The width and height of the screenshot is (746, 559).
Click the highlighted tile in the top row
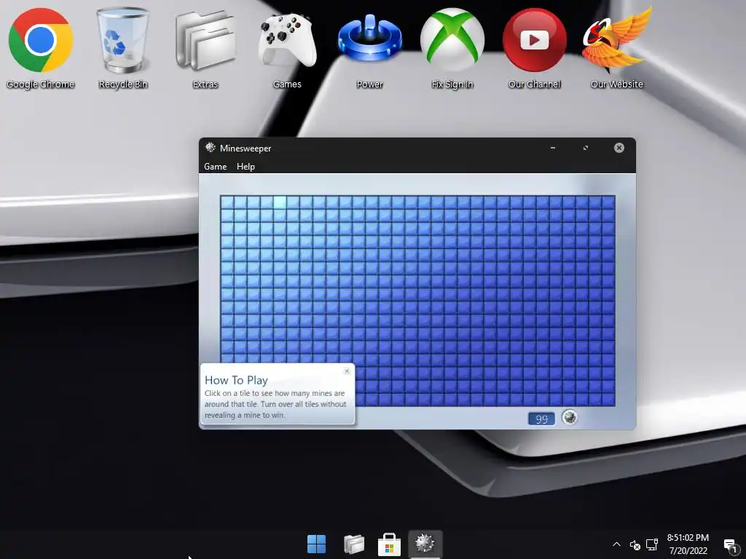click(x=280, y=202)
